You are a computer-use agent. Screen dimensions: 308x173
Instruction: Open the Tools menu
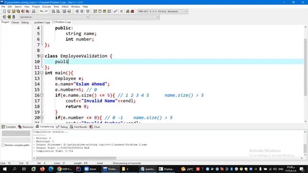click(x=56, y=6)
